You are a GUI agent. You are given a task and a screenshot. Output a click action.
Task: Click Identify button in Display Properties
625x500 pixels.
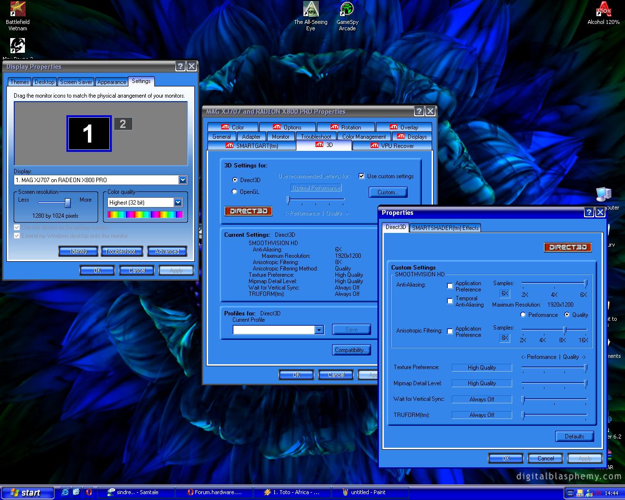point(78,251)
